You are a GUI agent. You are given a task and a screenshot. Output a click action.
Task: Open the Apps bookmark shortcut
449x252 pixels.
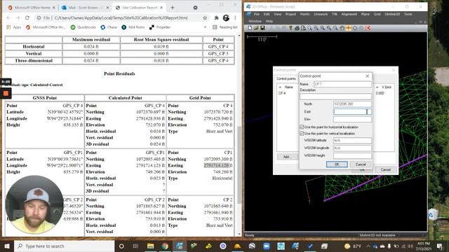[x=14, y=27]
